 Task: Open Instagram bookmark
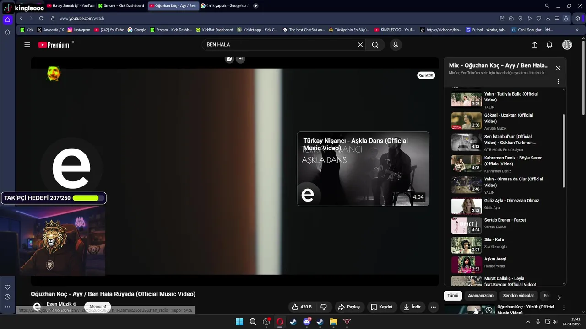[79, 30]
